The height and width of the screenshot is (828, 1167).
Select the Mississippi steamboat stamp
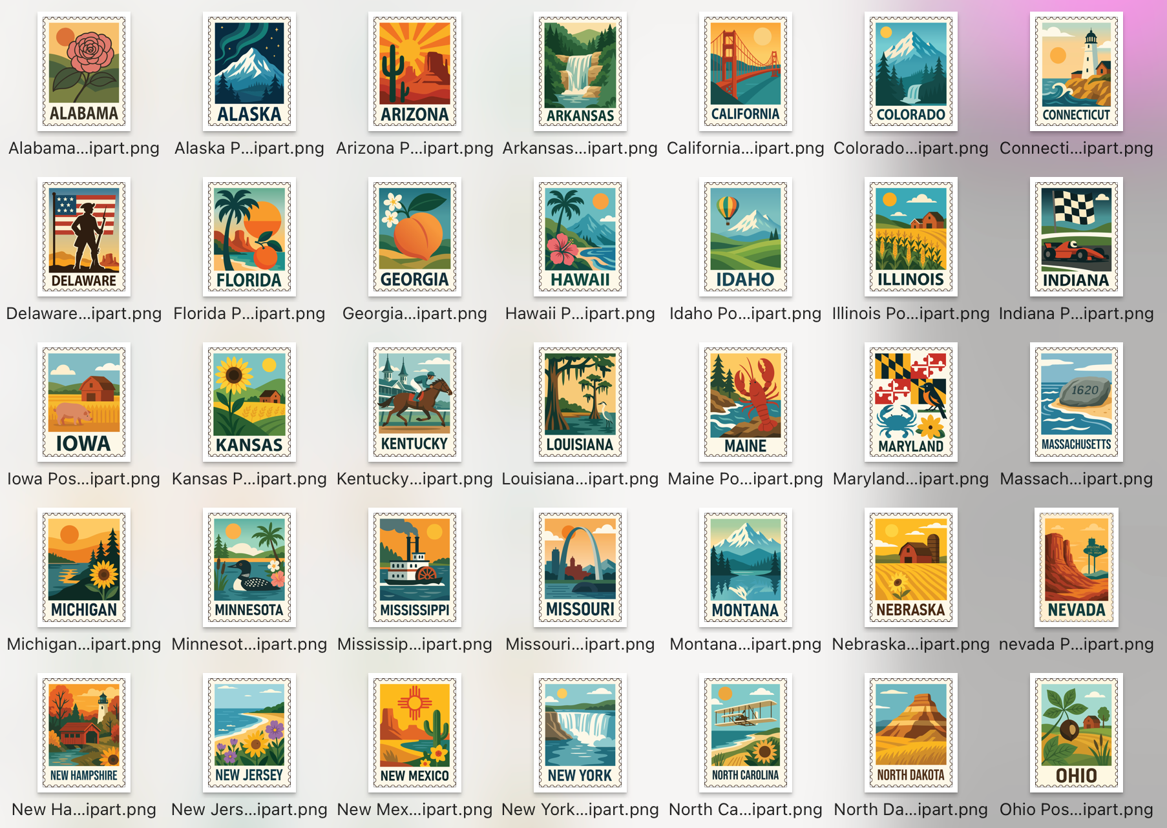(x=415, y=568)
